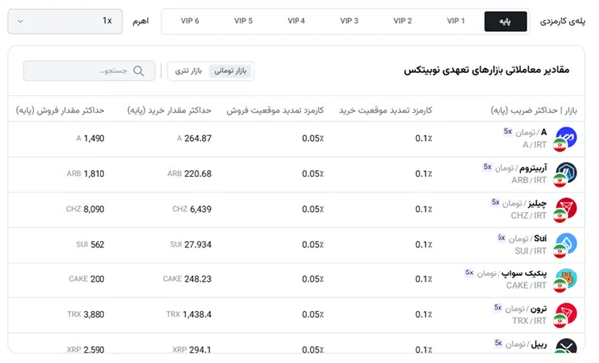Click column header حداکثر مقدار فروش (پایه)

60,110
